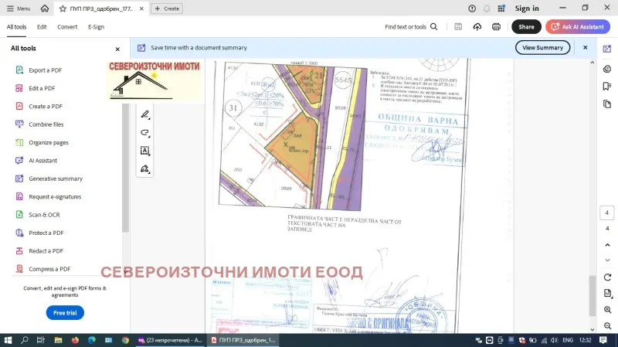Open the bookmarks panel icon
This screenshot has height=347, width=618.
coord(607,87)
